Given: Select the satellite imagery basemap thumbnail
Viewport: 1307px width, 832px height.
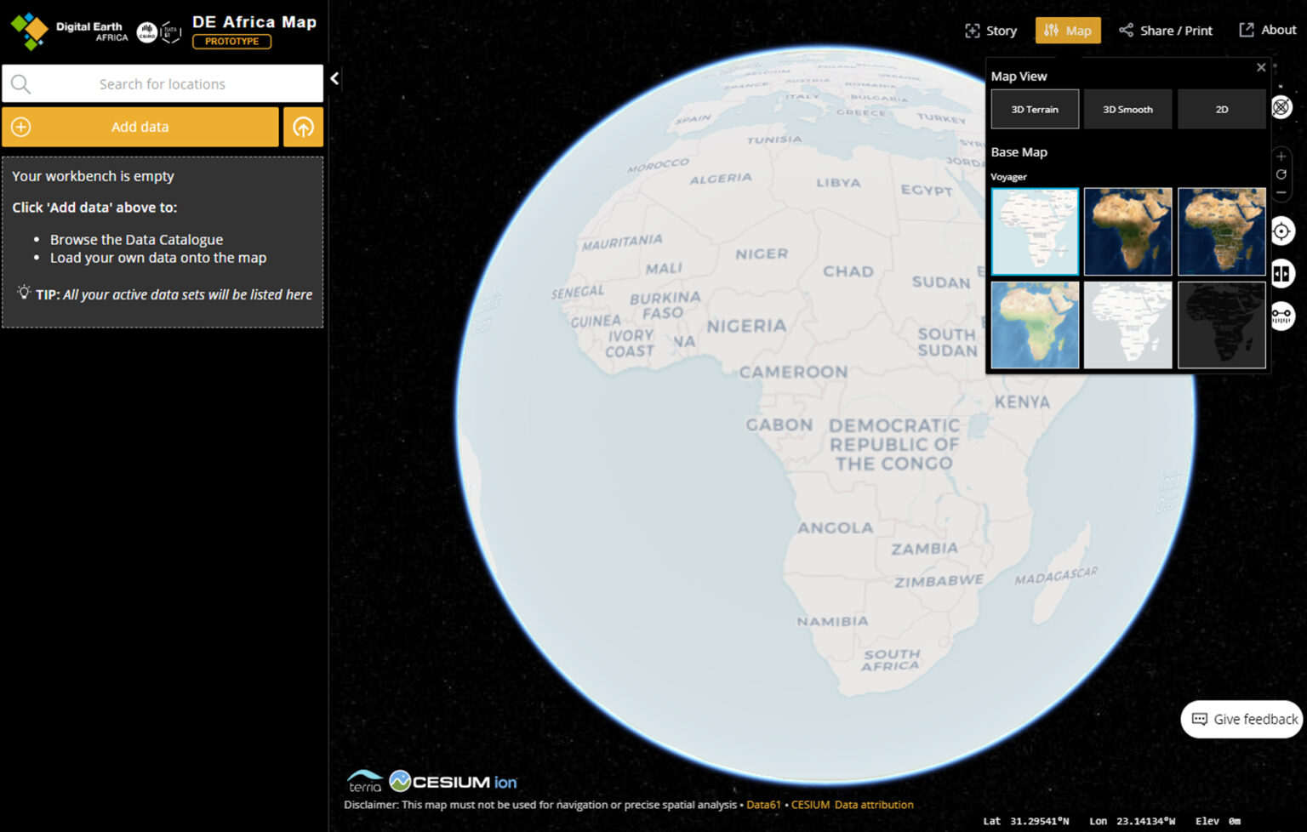Looking at the screenshot, I should point(1128,231).
